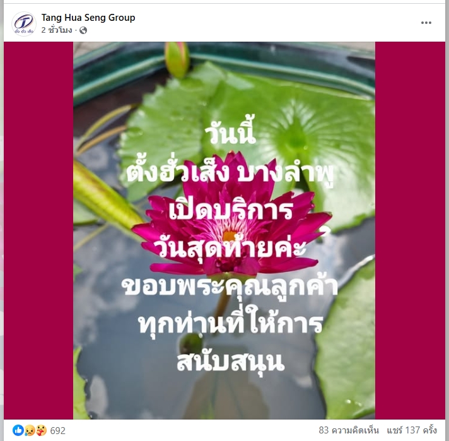
Task: Click the สนับสนุน text in the photo
Action: pyautogui.click(x=231, y=362)
